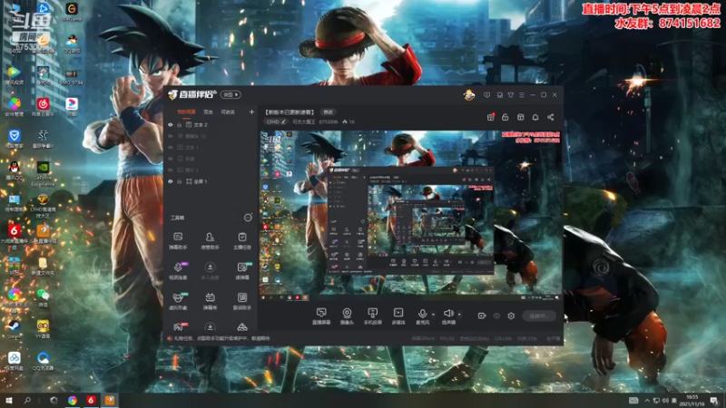Open the orange 直播伴侣 taskbar app

[x=110, y=400]
